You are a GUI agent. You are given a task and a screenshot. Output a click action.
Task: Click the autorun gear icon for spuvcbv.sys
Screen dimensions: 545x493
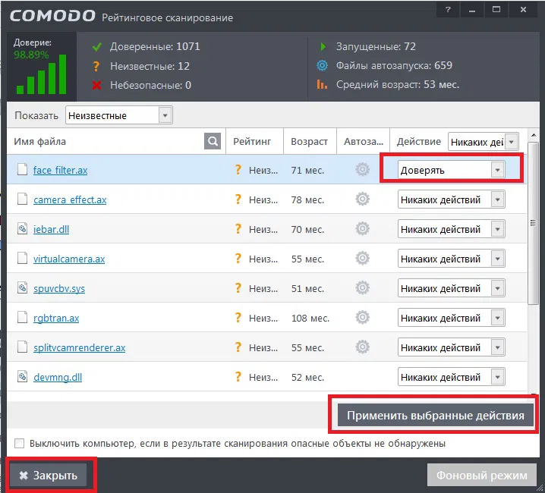(363, 287)
